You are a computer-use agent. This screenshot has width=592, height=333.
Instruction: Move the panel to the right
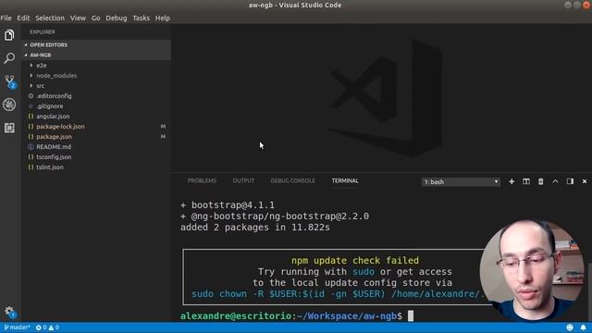570,181
